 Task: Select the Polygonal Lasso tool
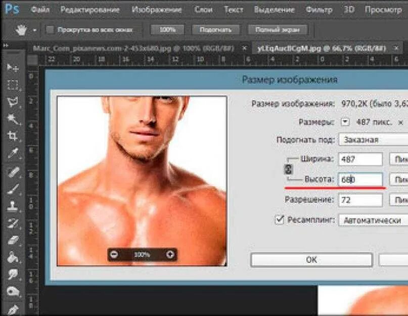coord(13,102)
